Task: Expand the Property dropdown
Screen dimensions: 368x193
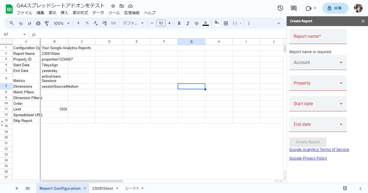Action: tap(318, 83)
